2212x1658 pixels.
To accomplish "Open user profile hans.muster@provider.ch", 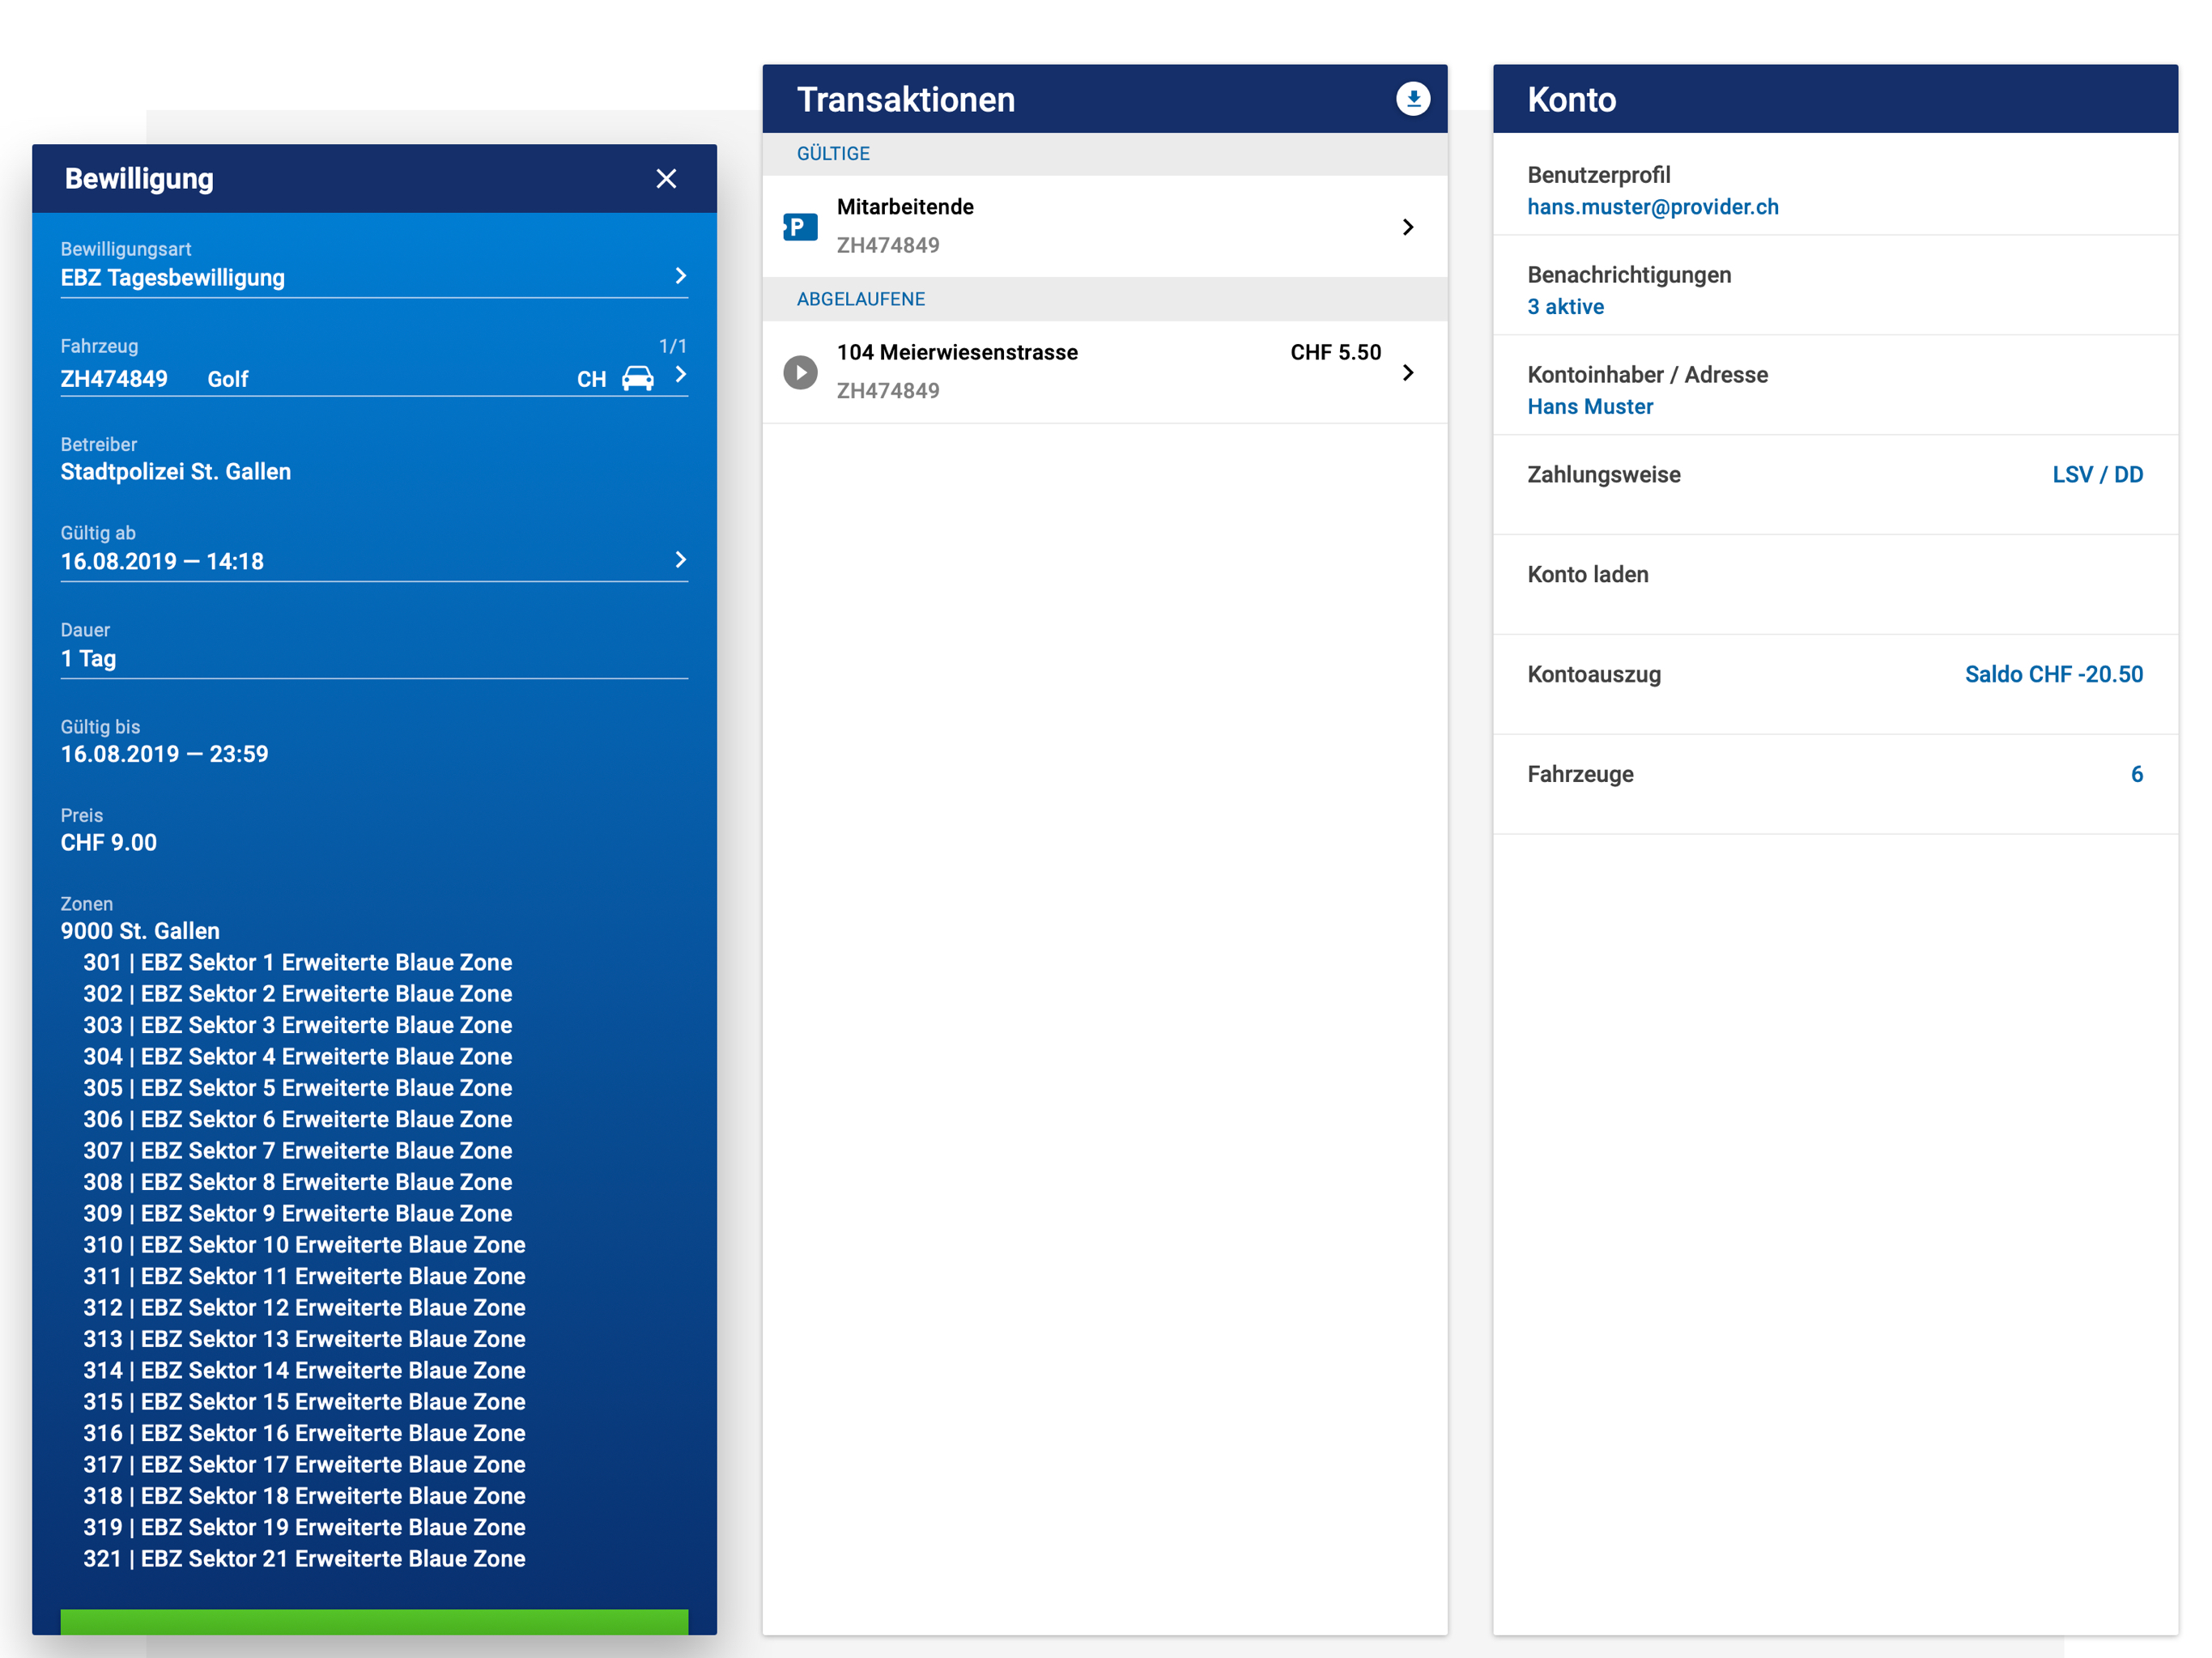I will (1652, 207).
